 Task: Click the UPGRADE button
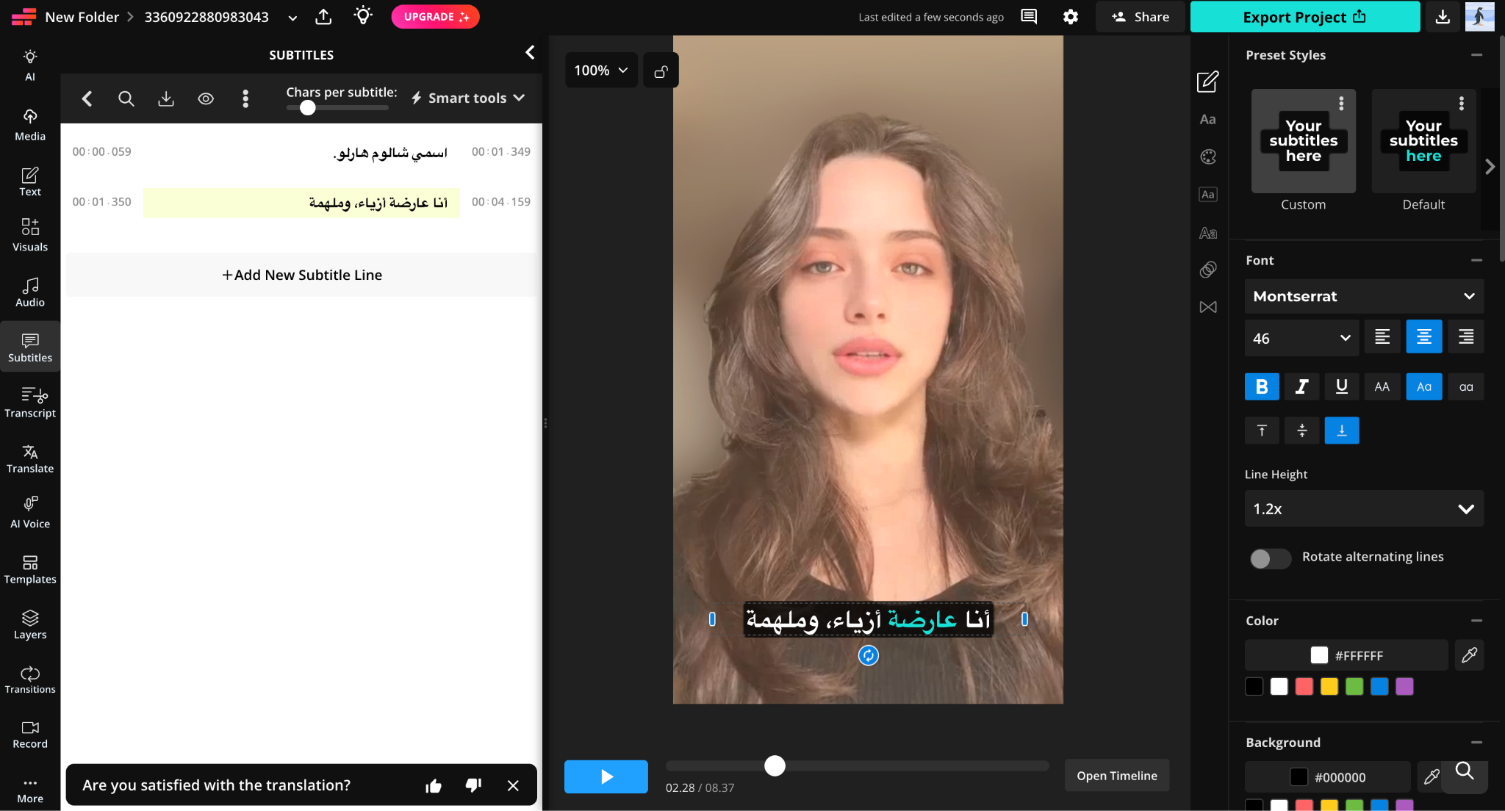tap(435, 17)
